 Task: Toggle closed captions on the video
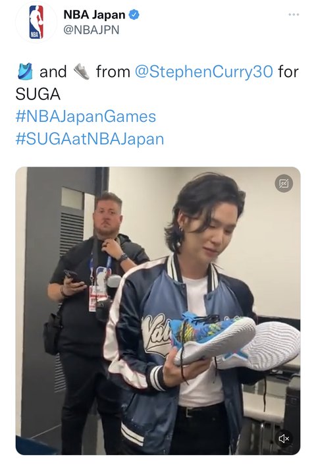(x=284, y=183)
